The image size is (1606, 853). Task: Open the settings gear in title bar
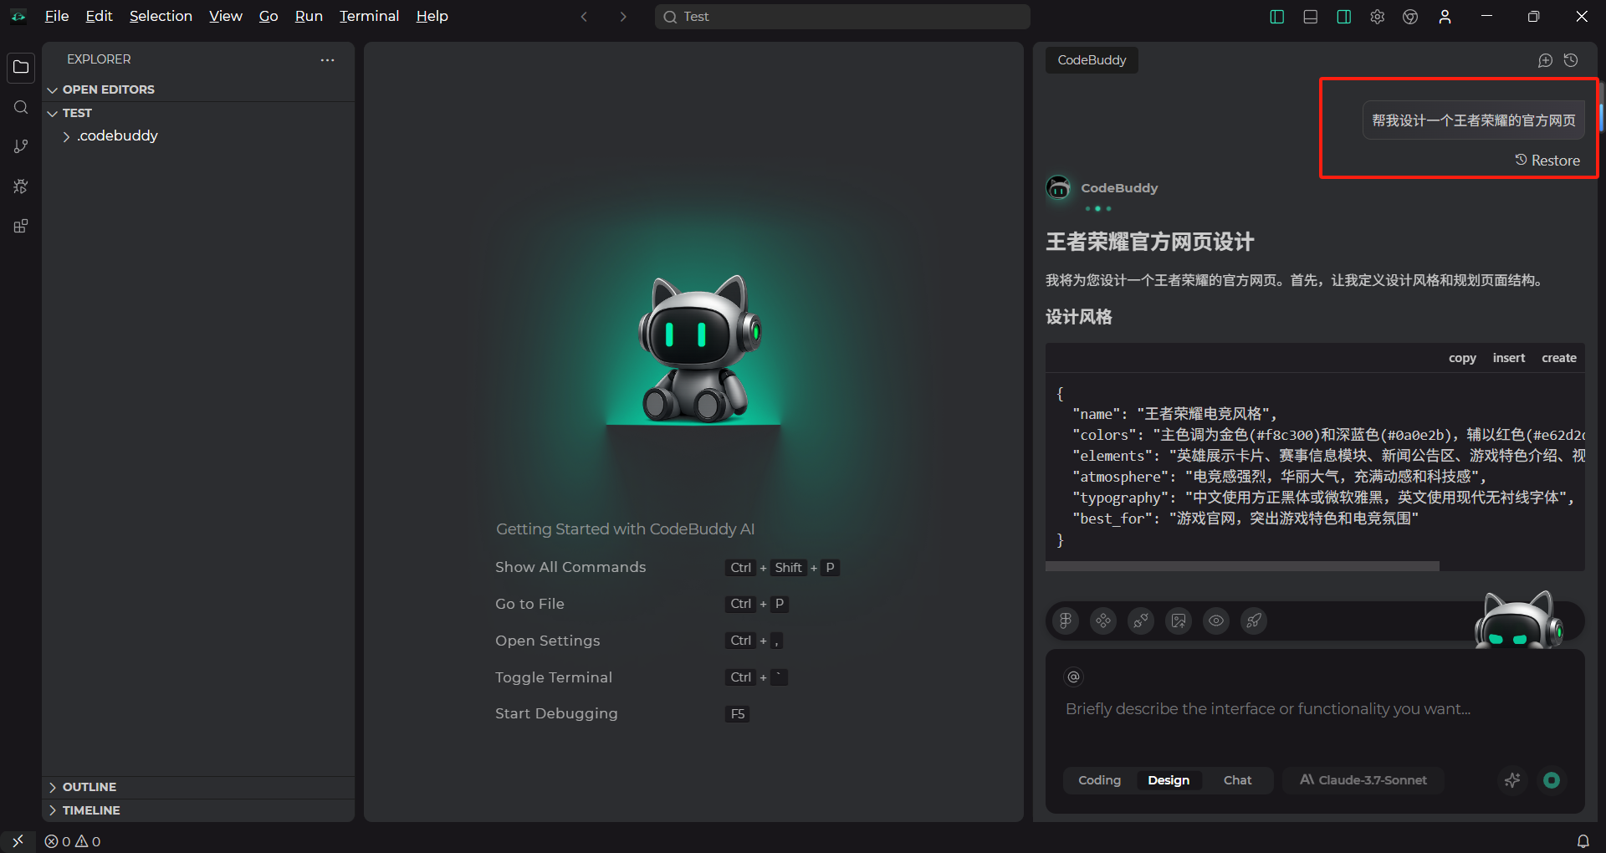click(x=1377, y=17)
